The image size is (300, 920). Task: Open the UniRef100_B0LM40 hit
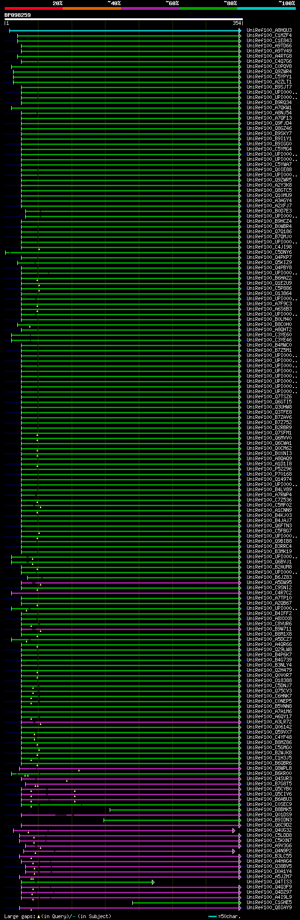click(x=269, y=319)
